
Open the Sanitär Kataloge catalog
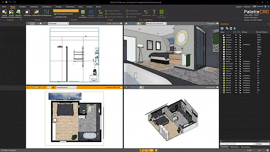point(11,14)
